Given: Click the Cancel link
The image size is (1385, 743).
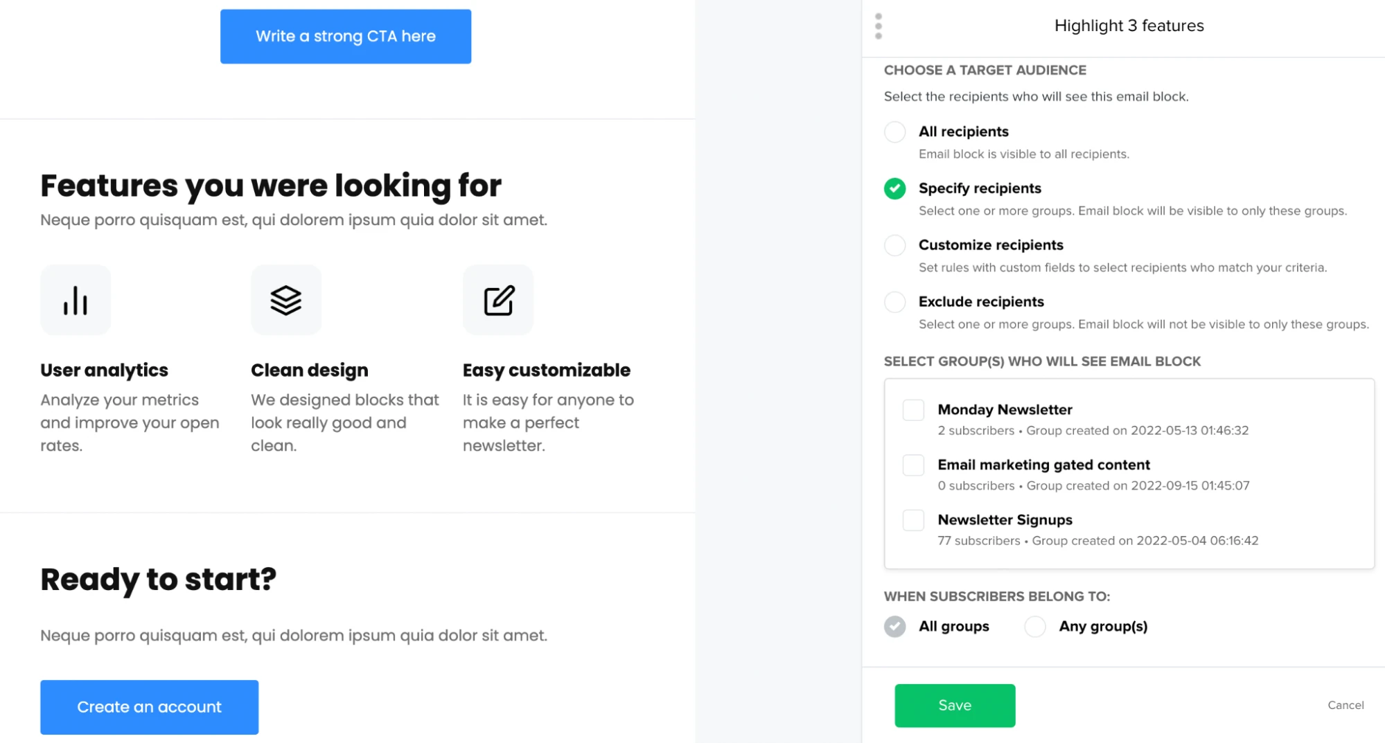Looking at the screenshot, I should point(1346,705).
